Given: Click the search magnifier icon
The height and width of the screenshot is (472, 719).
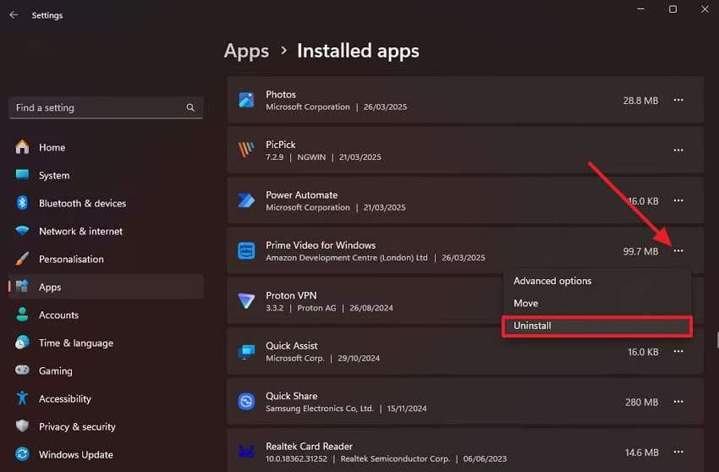Looking at the screenshot, I should pyautogui.click(x=190, y=107).
